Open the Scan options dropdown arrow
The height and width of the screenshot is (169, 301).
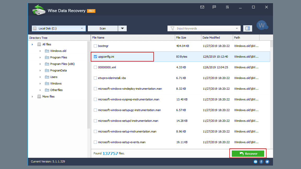[x=122, y=28]
